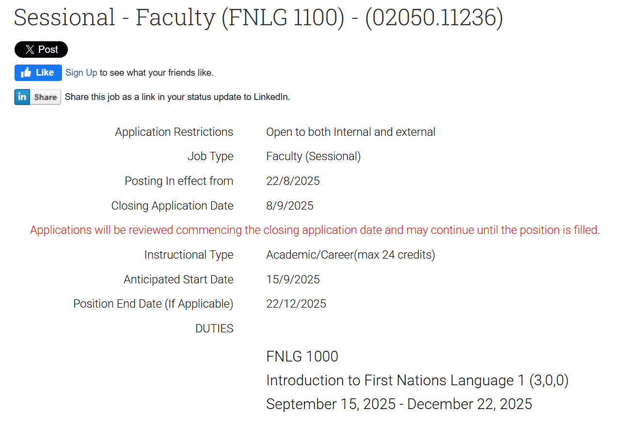Click the red applications review notice

[315, 230]
